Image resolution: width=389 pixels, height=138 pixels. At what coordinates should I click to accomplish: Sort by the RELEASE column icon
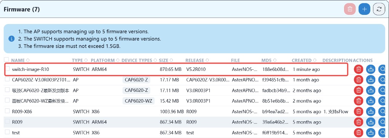tap(207, 60)
